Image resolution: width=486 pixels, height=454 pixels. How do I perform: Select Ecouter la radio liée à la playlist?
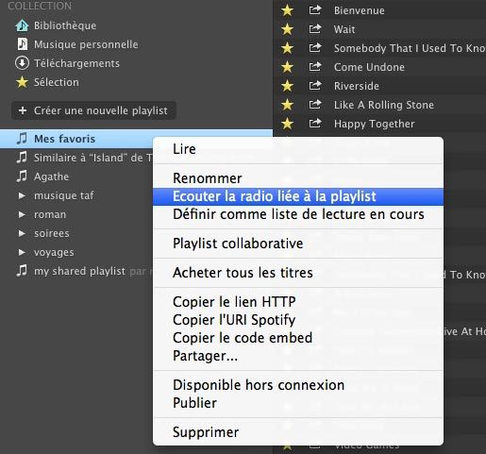click(298, 196)
